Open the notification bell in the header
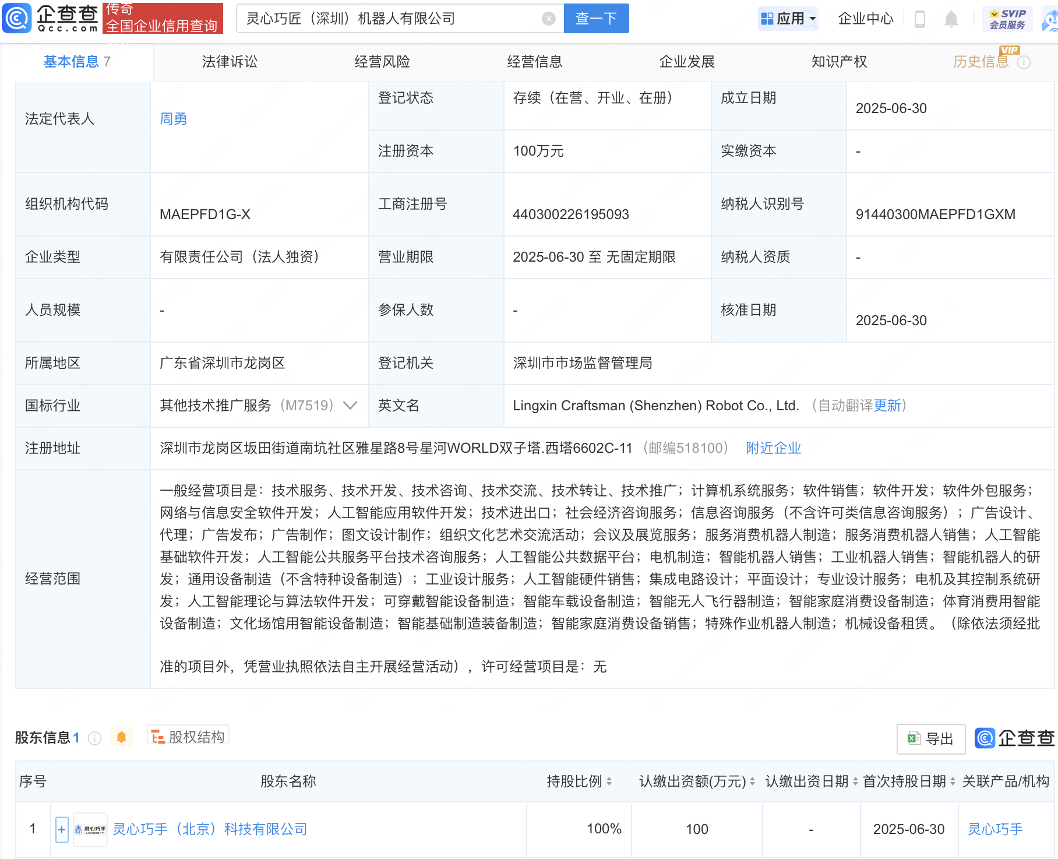 [951, 19]
